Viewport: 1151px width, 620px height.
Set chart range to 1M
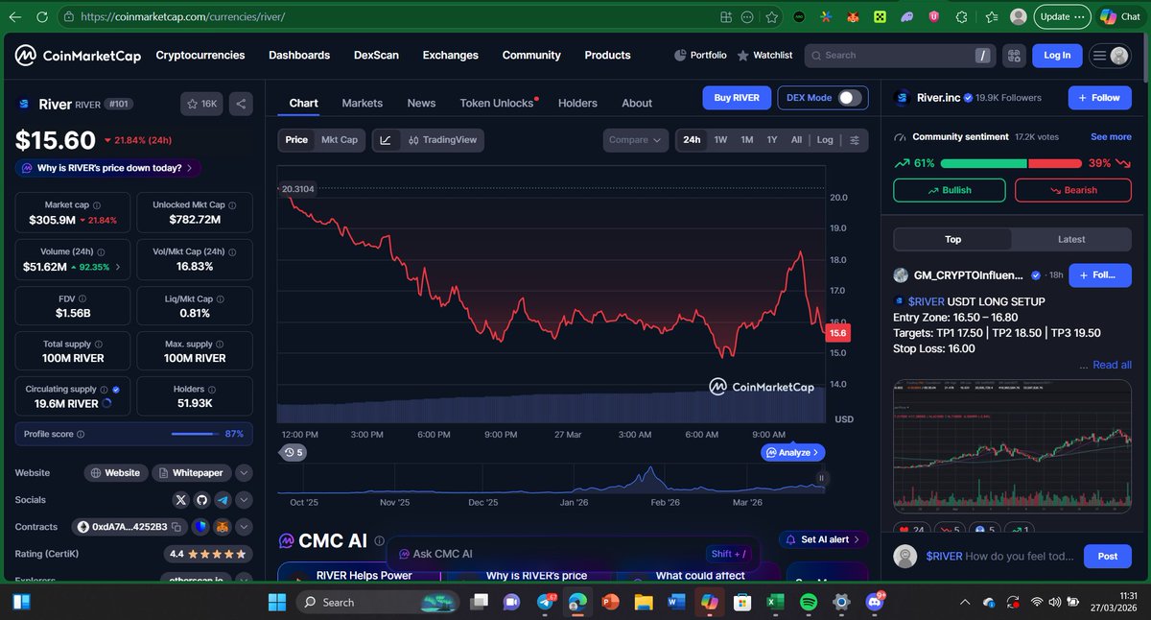pyautogui.click(x=746, y=140)
